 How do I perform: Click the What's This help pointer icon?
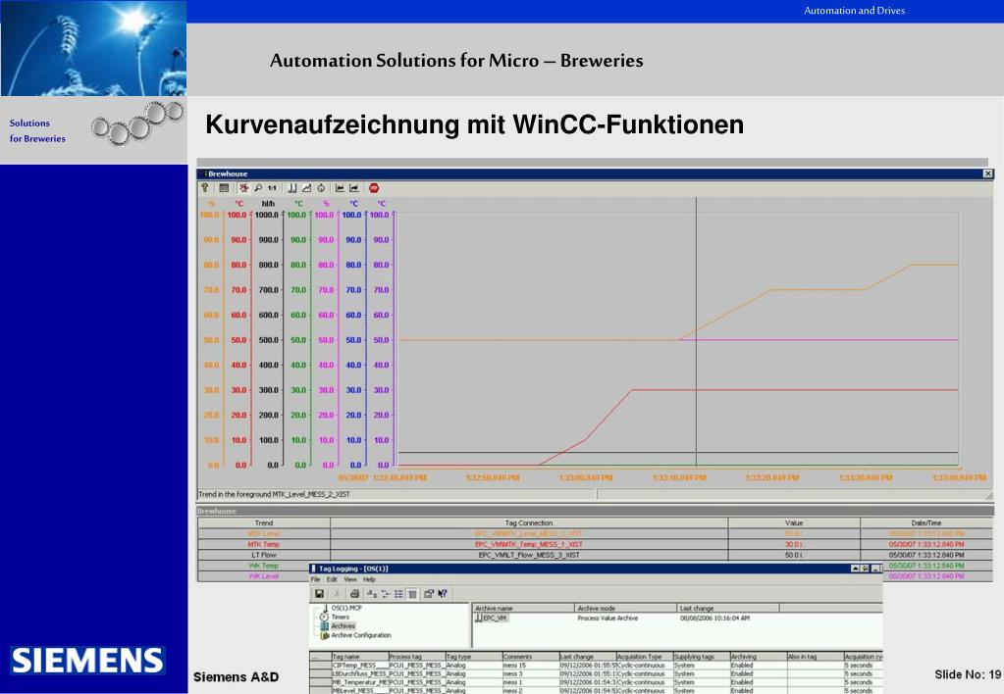coord(443,594)
